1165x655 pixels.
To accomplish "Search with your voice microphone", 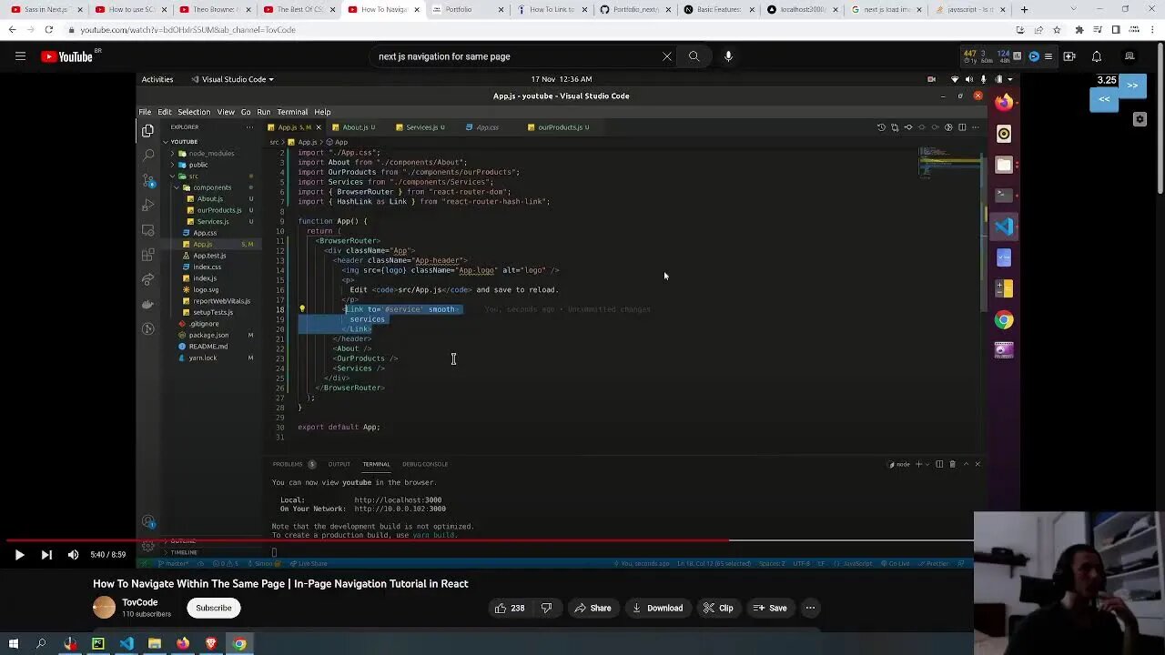I will 728,56.
